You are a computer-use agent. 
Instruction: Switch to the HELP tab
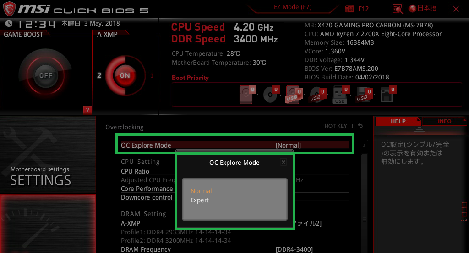(x=398, y=121)
